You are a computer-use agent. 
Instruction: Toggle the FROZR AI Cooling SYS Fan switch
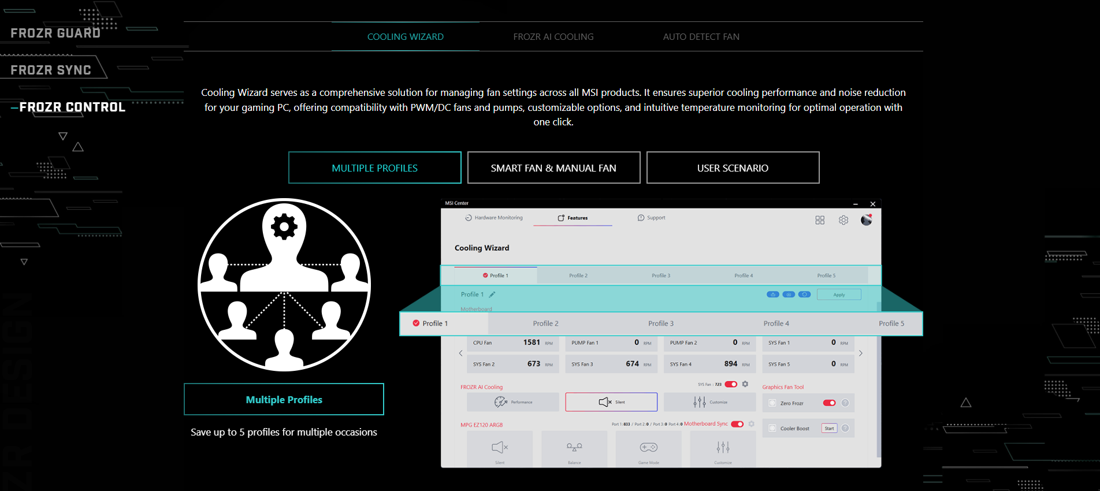(731, 384)
